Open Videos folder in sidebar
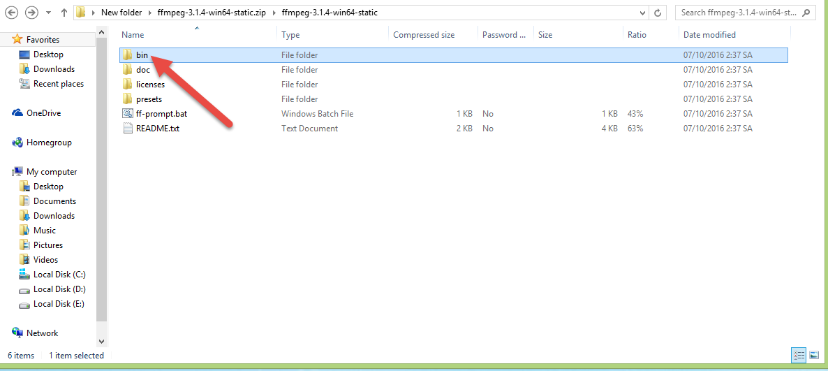This screenshot has width=828, height=371. coord(45,260)
